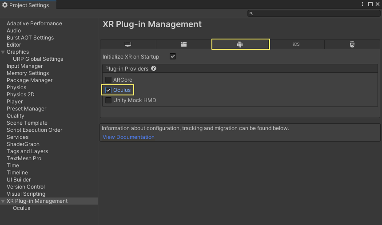Open Package Manager settings
Screen dimensions: 382x225
[29, 80]
